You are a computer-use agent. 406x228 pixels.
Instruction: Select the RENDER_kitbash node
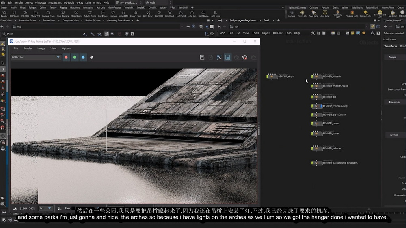(316, 77)
